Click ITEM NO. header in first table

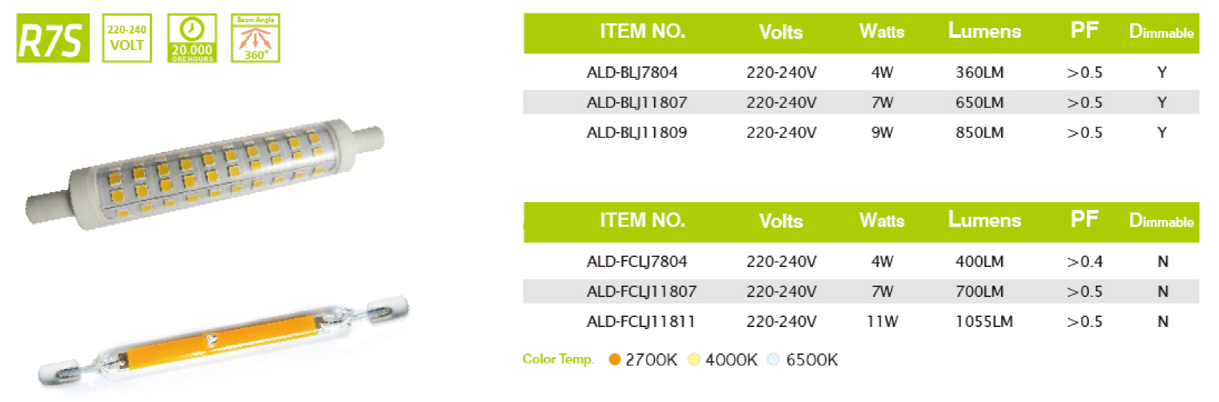(x=642, y=31)
